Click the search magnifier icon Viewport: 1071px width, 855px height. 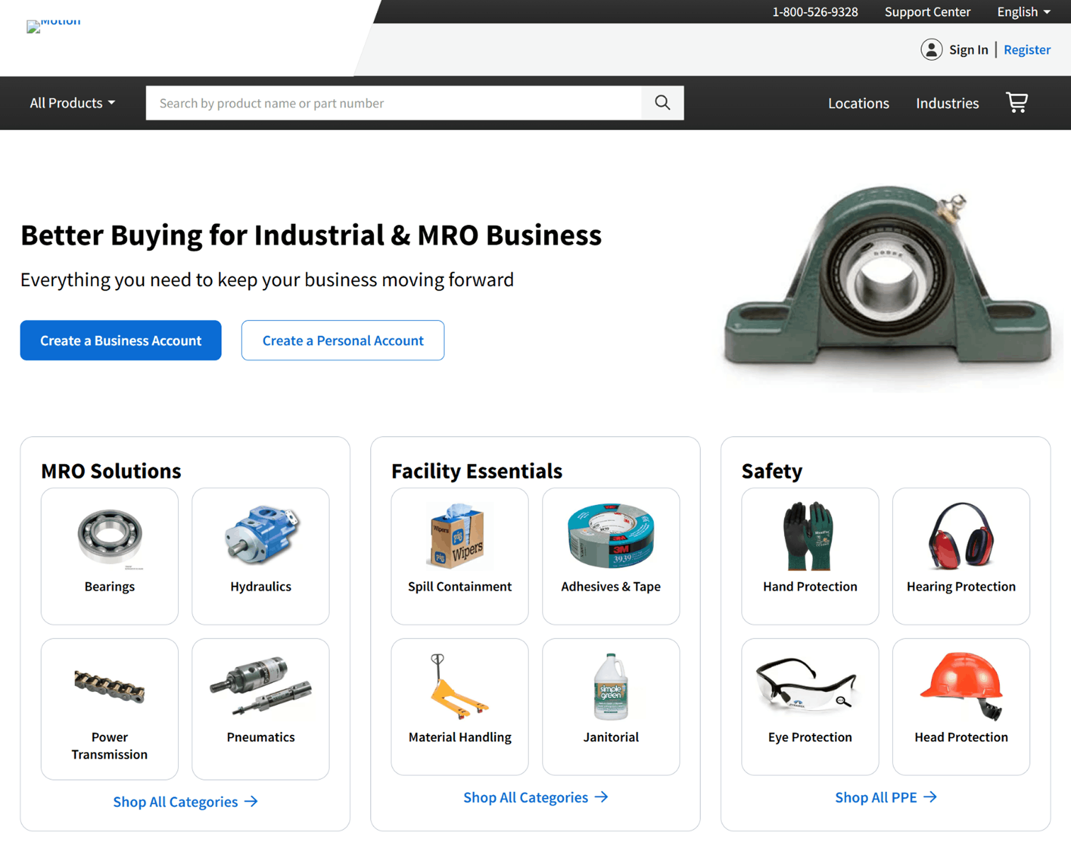tap(662, 103)
